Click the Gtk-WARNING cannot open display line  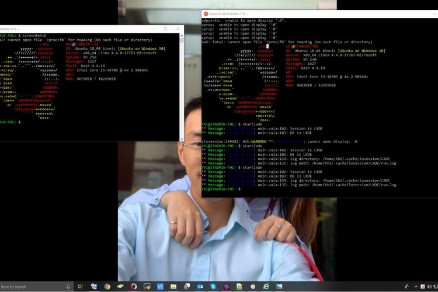click(x=279, y=142)
